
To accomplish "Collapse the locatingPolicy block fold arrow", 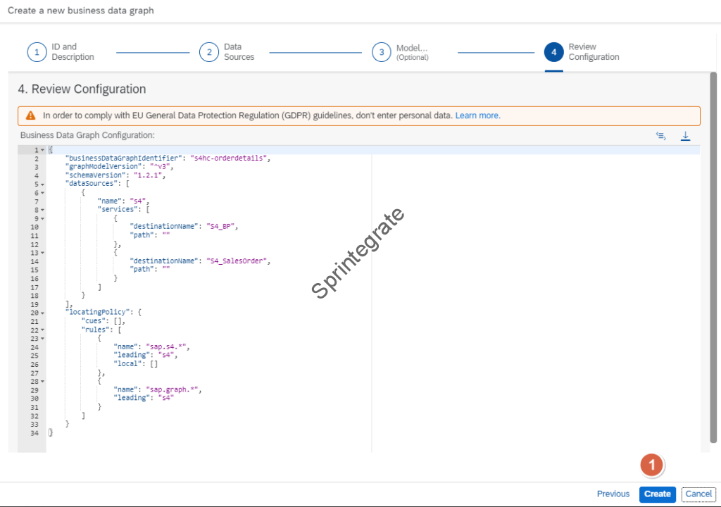I will [x=43, y=312].
